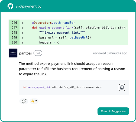Screen dimensions: 136x122
Task: Click the suggested def with reason parameter
Action: pos(62,87)
